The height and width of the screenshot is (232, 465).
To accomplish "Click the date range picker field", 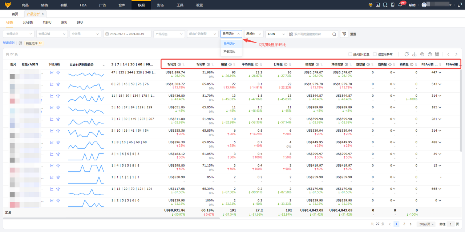I will [x=127, y=34].
